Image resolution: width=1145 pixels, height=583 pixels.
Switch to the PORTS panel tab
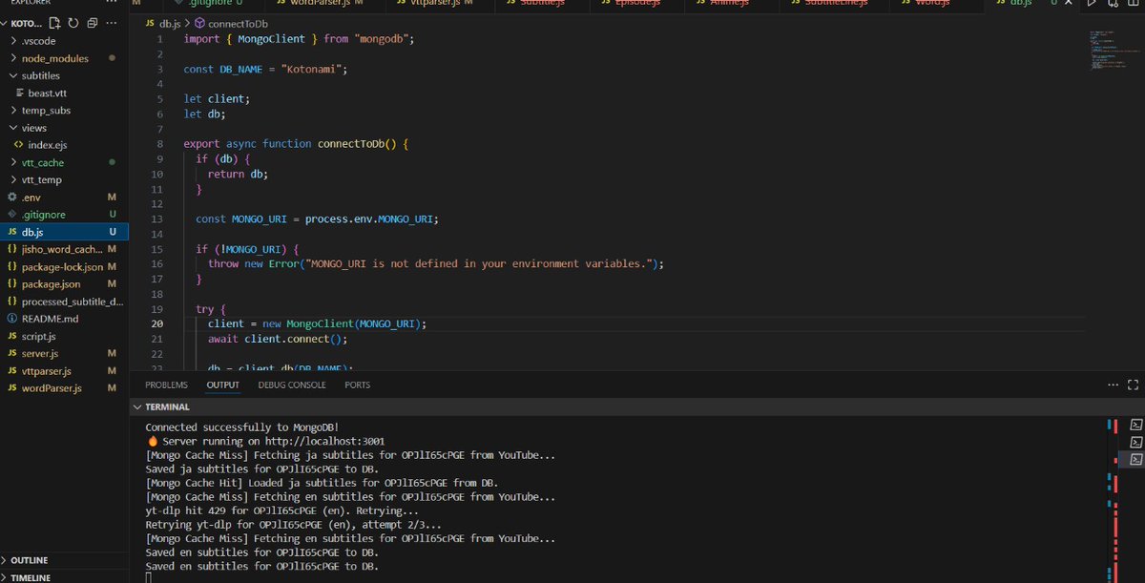click(x=358, y=385)
